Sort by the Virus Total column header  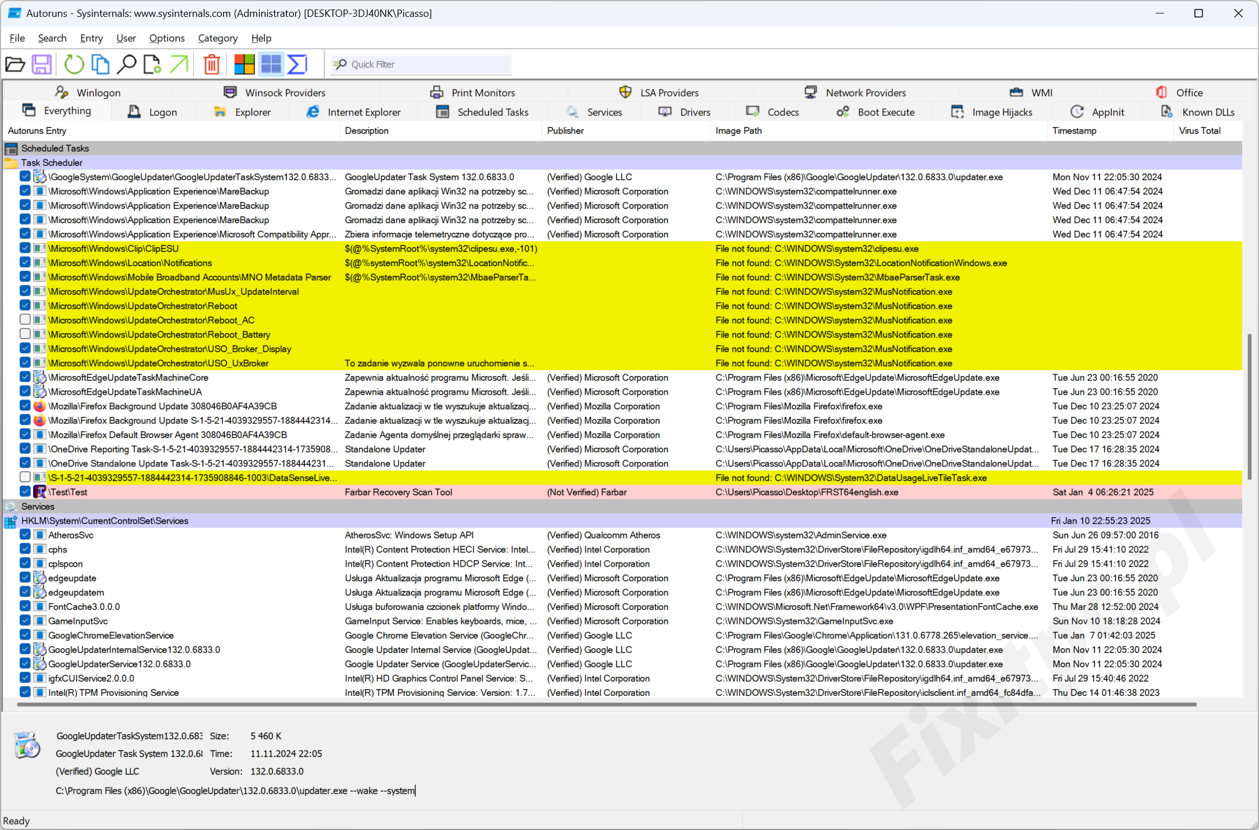click(1208, 130)
